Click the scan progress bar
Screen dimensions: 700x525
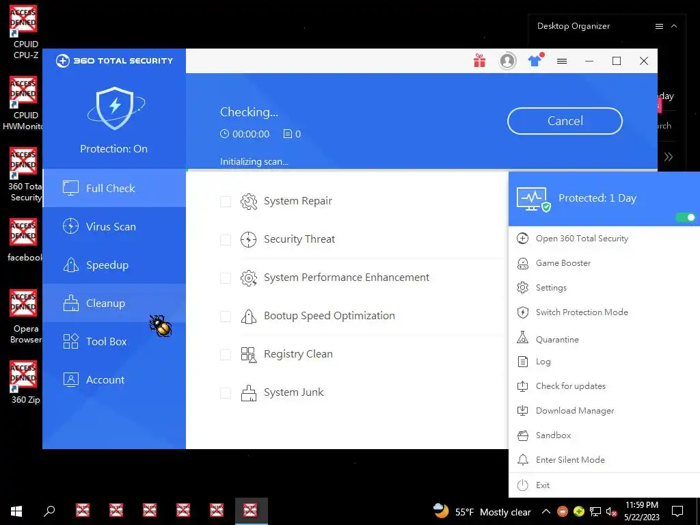coord(422,170)
